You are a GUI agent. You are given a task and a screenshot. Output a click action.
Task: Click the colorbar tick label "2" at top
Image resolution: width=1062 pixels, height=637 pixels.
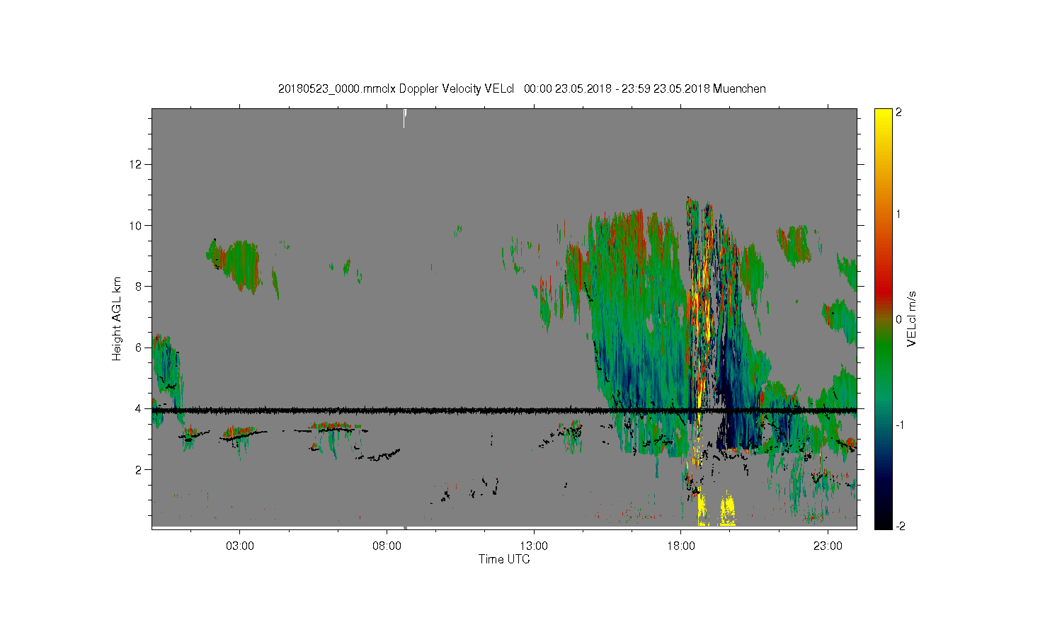click(x=899, y=113)
